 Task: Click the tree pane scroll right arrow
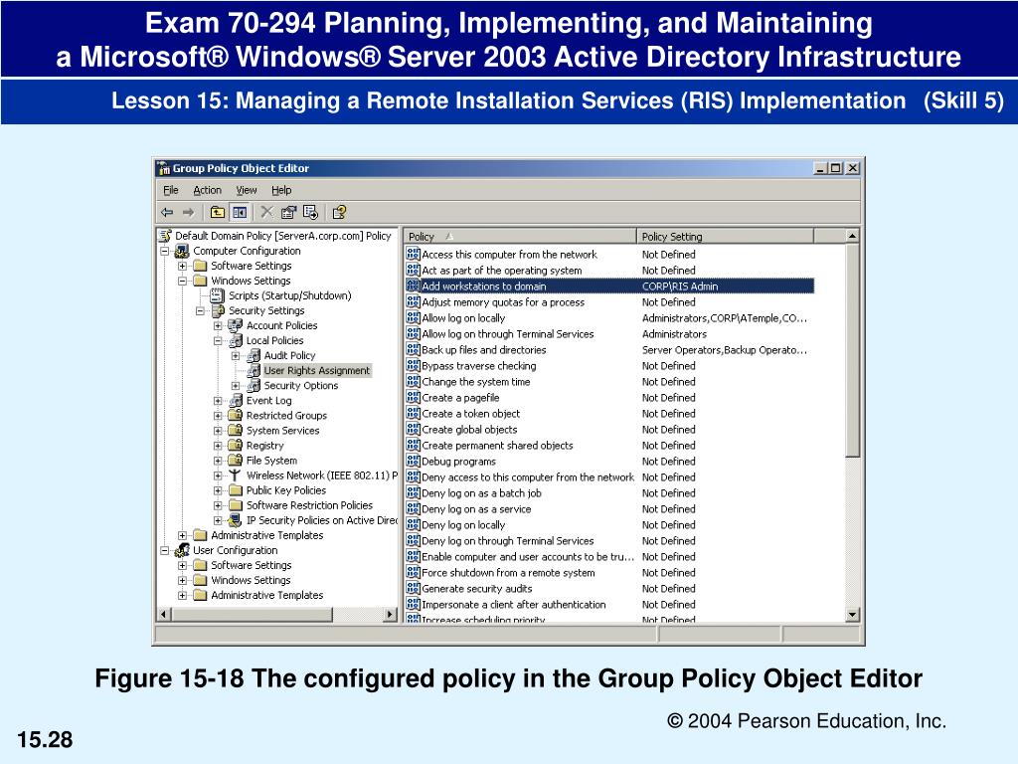pyautogui.click(x=390, y=614)
